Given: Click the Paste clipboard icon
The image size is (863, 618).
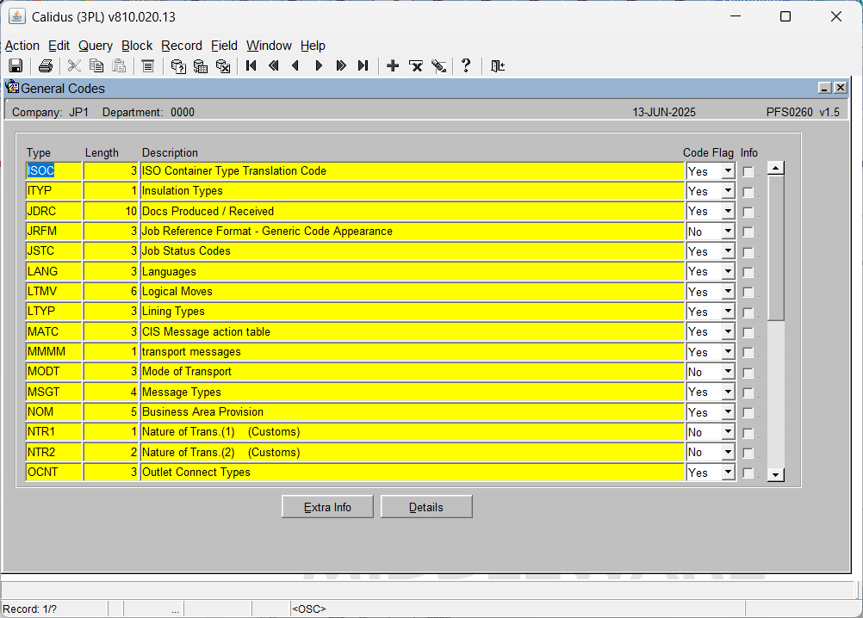Looking at the screenshot, I should pos(119,66).
